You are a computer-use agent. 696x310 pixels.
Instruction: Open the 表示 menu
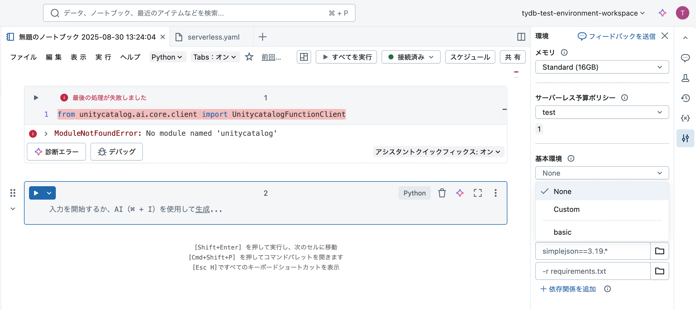(x=78, y=57)
